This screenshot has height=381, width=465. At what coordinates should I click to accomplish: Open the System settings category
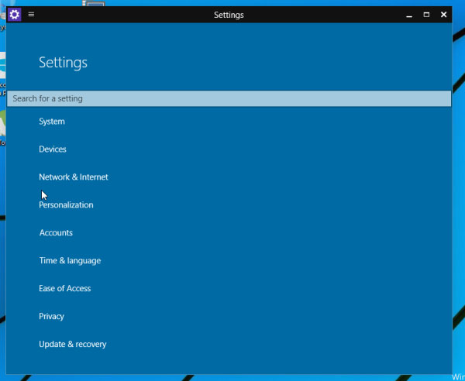pos(52,122)
